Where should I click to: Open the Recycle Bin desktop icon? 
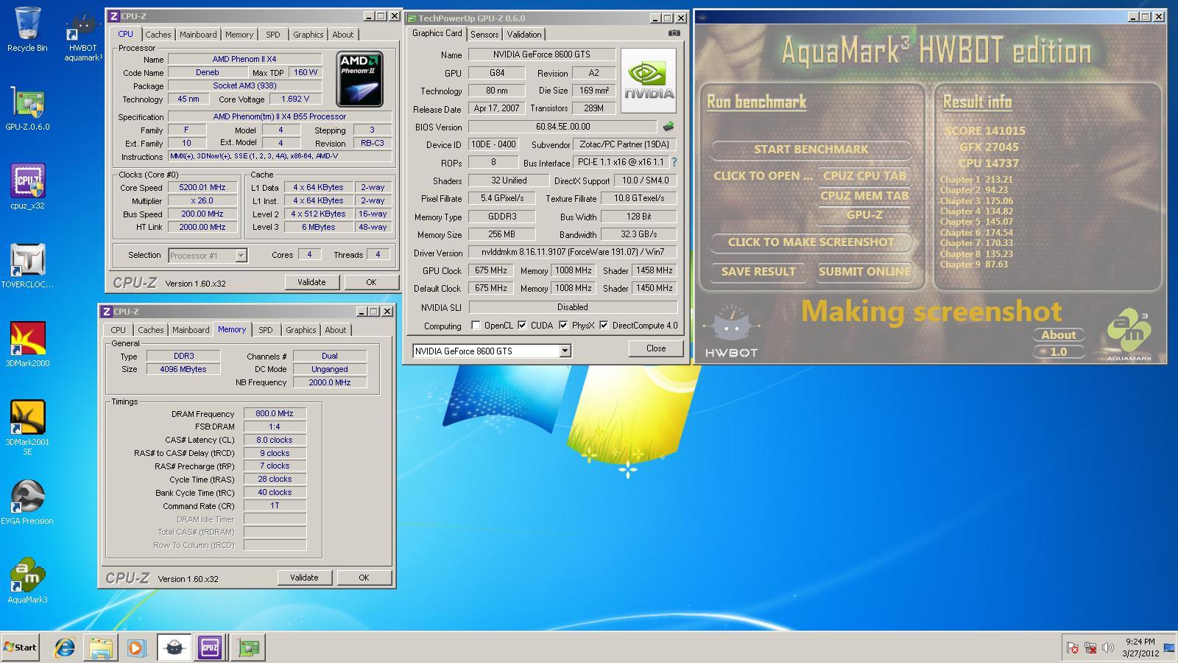pos(27,29)
